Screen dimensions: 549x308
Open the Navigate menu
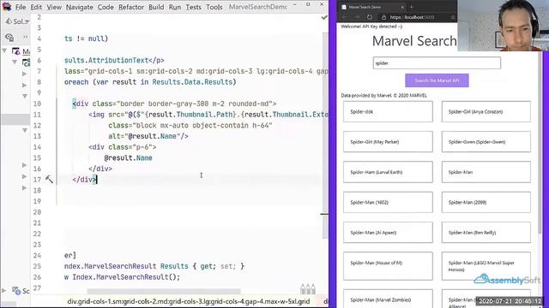(80, 7)
